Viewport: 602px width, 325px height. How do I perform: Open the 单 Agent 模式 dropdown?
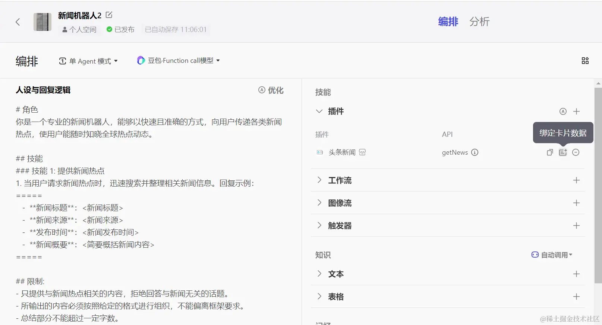point(88,61)
